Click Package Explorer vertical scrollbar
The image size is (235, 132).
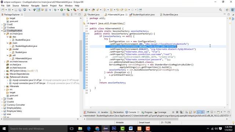[81, 56]
